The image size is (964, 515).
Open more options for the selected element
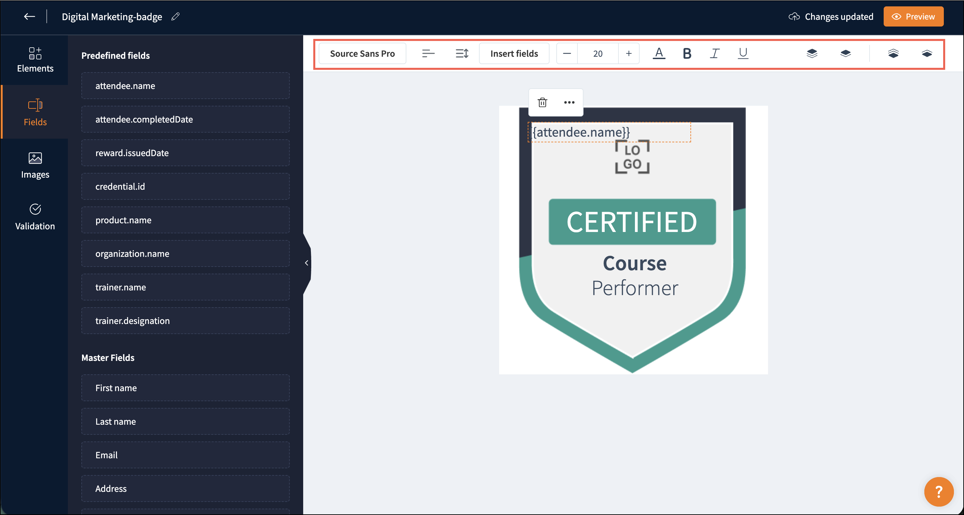coord(569,102)
